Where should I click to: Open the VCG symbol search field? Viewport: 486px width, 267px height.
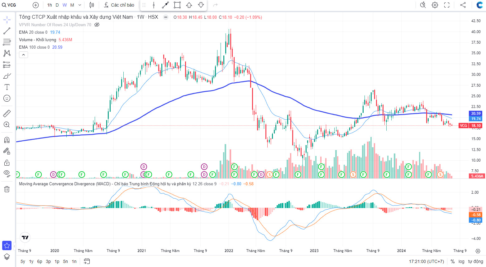pos(9,5)
